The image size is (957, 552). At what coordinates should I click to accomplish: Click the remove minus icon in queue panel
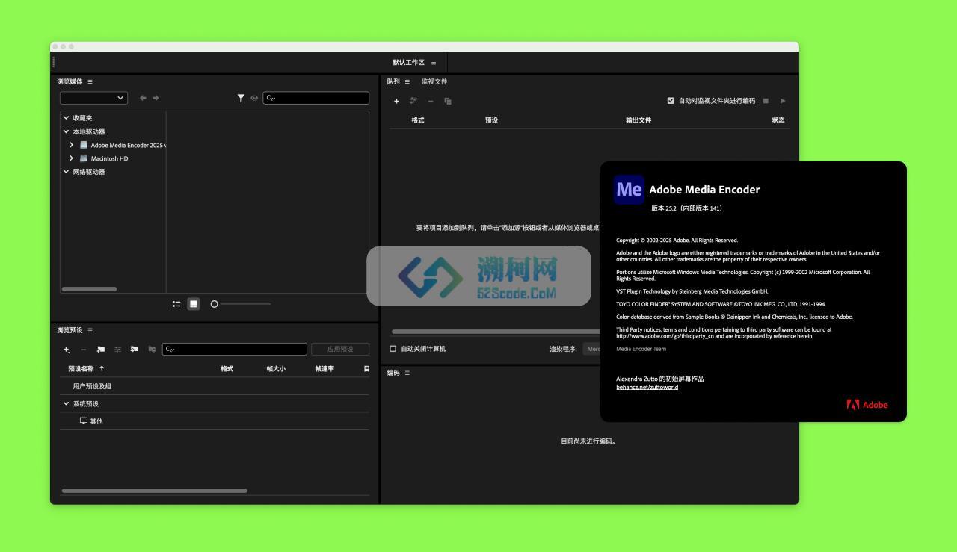point(431,101)
